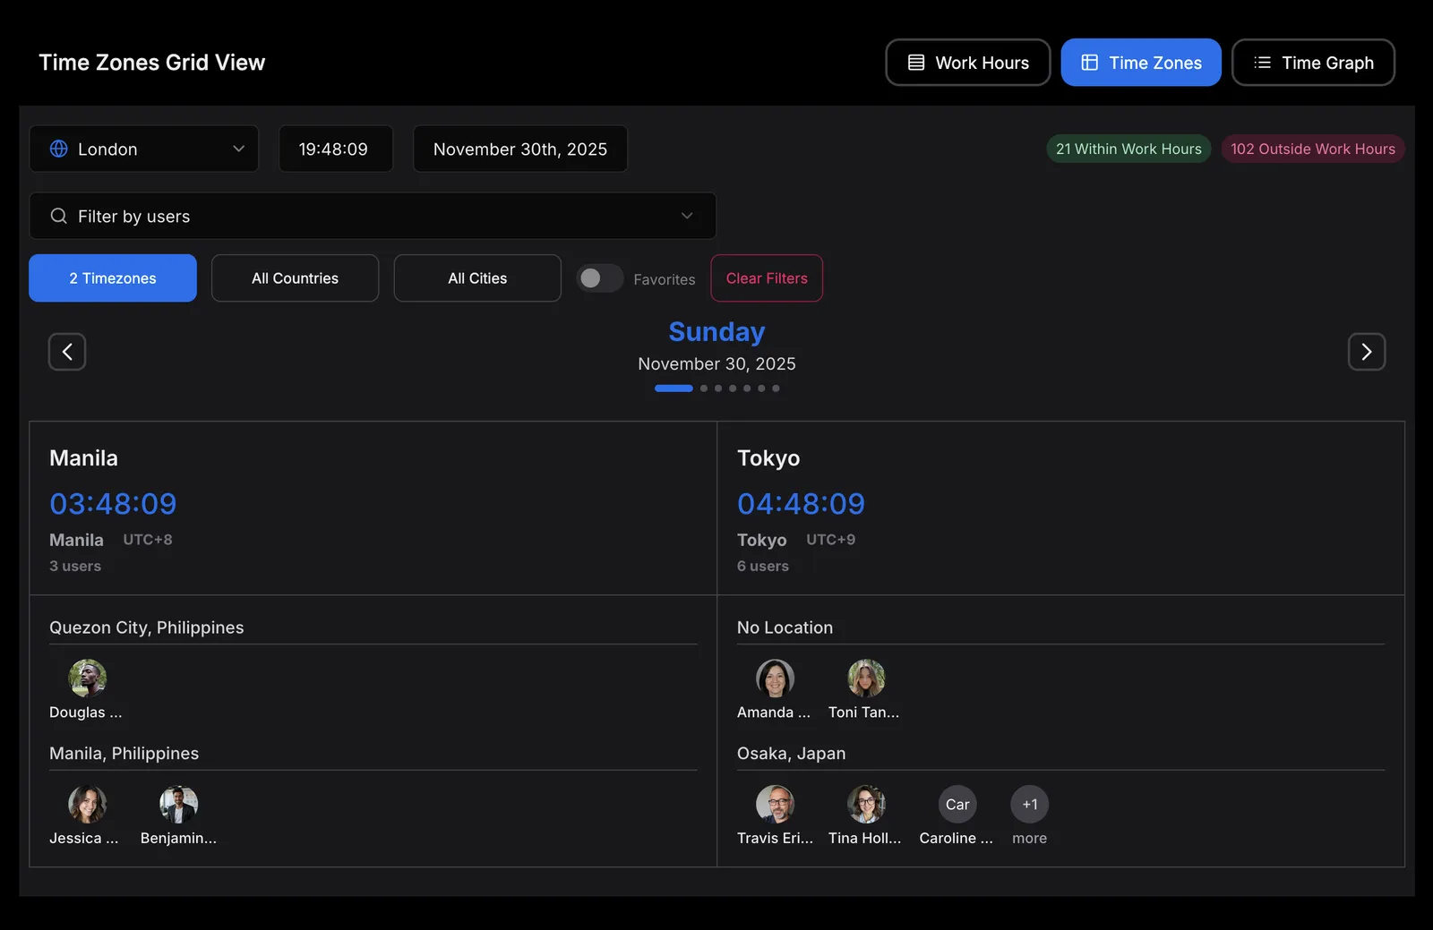Select the last day indicator dot
1433x930 pixels.
(776, 388)
